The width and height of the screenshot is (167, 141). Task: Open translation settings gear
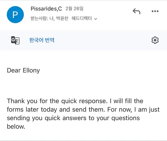click(155, 40)
